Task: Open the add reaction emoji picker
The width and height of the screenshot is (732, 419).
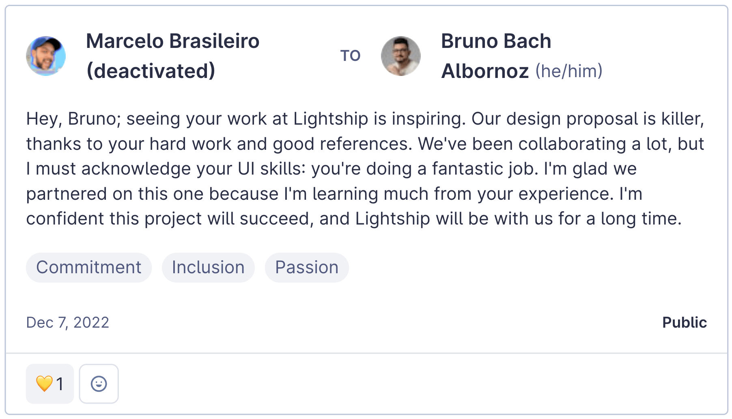Action: (99, 384)
